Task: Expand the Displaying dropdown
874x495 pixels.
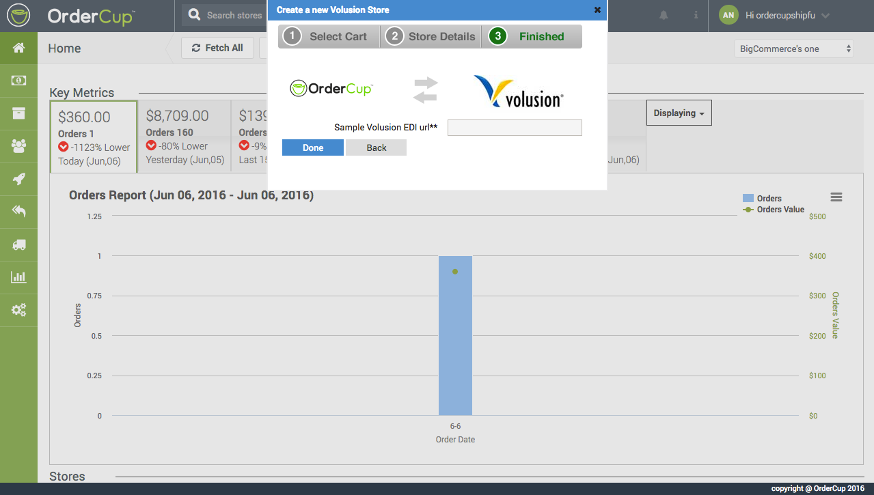Action: [679, 113]
